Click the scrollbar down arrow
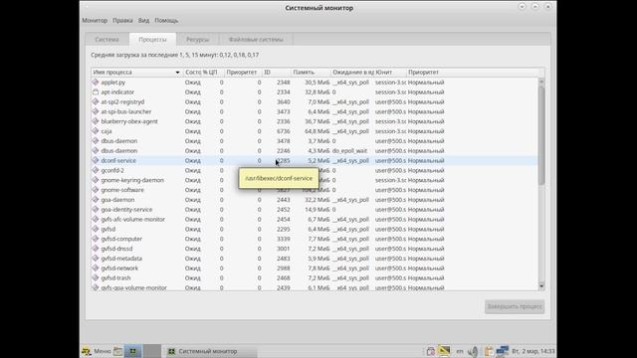Image resolution: width=637 pixels, height=358 pixels. click(541, 286)
